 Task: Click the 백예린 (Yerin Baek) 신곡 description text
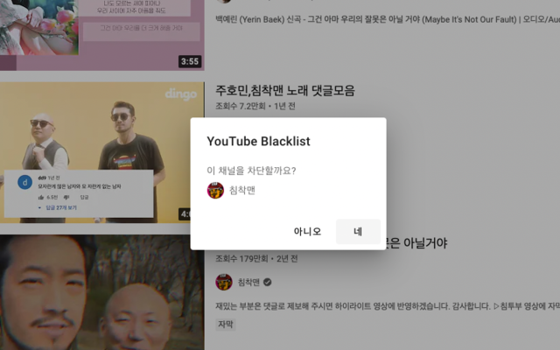(x=388, y=19)
